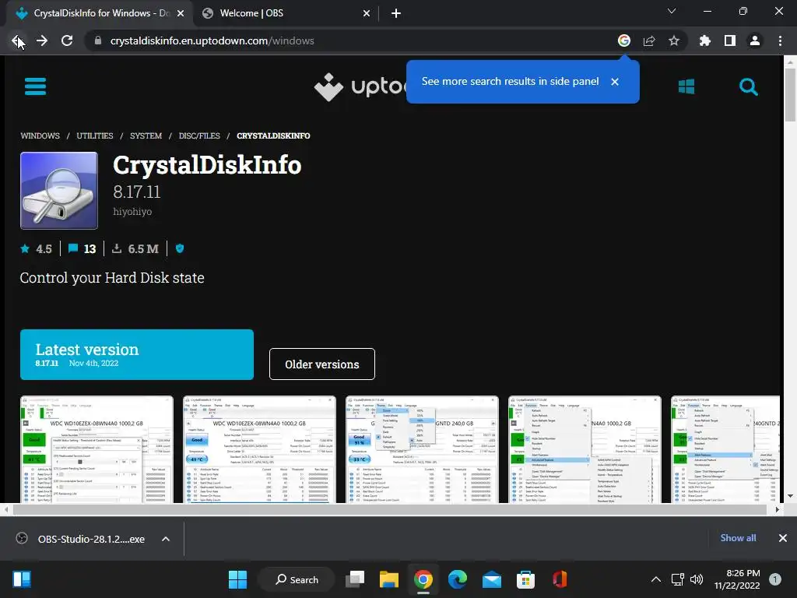The height and width of the screenshot is (598, 797).
Task: Open the second screenshot thumbnail
Action: 259,449
